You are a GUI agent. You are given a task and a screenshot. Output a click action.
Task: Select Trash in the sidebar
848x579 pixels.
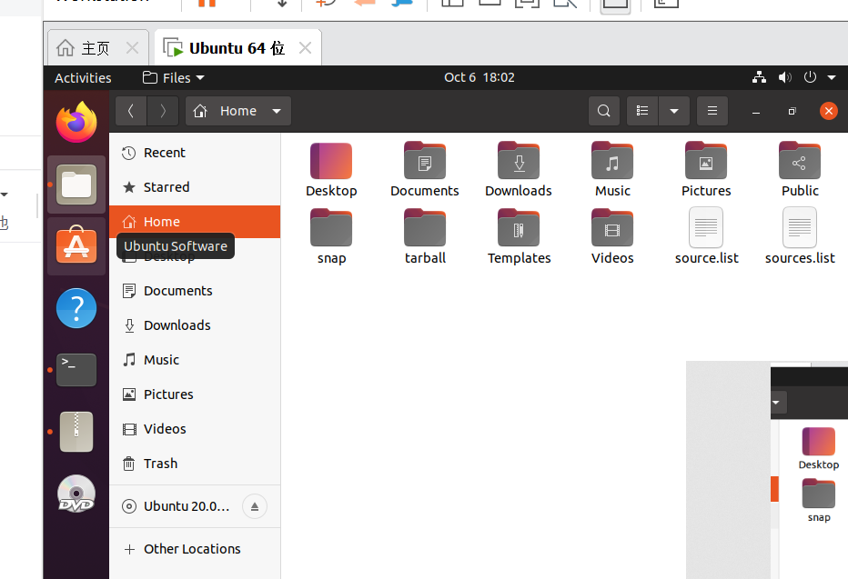click(x=158, y=464)
